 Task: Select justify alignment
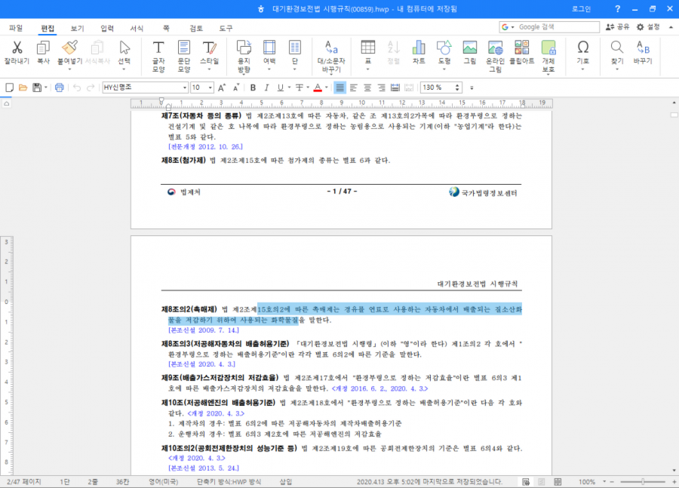coord(340,87)
